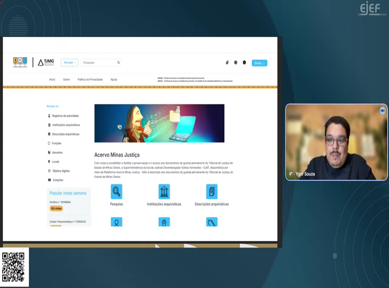Screen dimensions: 389x288
Task: Click the magnifier search icon in header
Action: pos(119,62)
